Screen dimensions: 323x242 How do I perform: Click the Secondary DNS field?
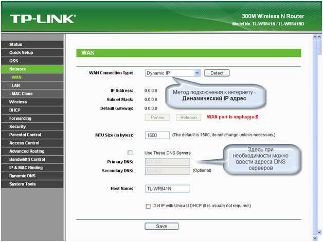click(168, 171)
